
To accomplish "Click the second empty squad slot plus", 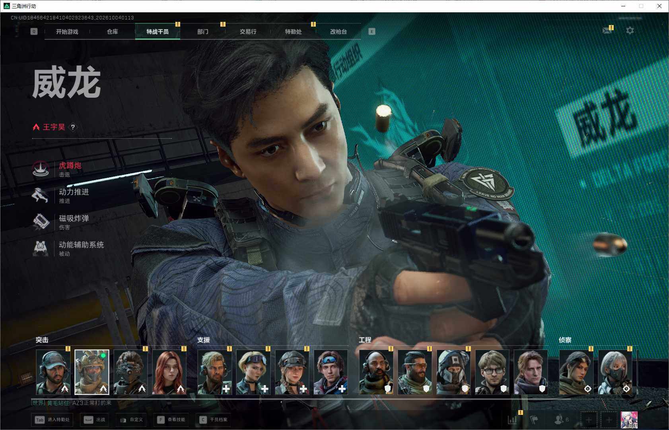I will pos(609,420).
